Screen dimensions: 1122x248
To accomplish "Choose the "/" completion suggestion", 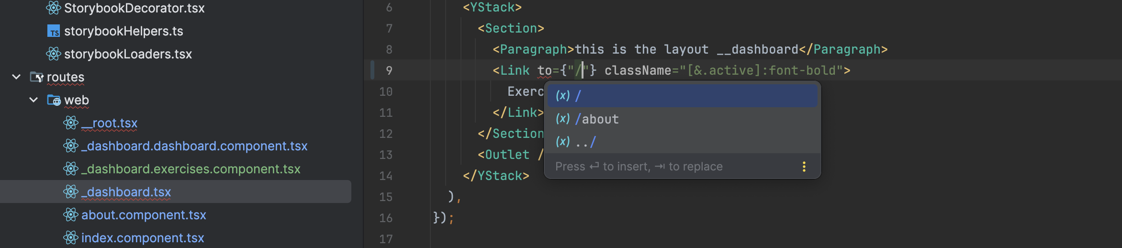I will [682, 96].
